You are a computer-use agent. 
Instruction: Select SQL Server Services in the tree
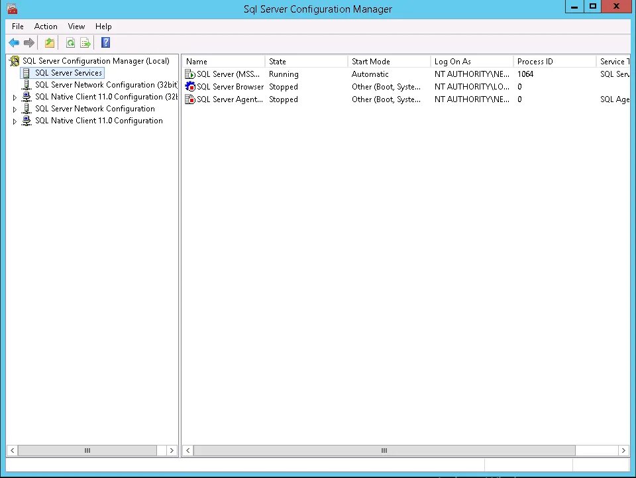pos(68,73)
